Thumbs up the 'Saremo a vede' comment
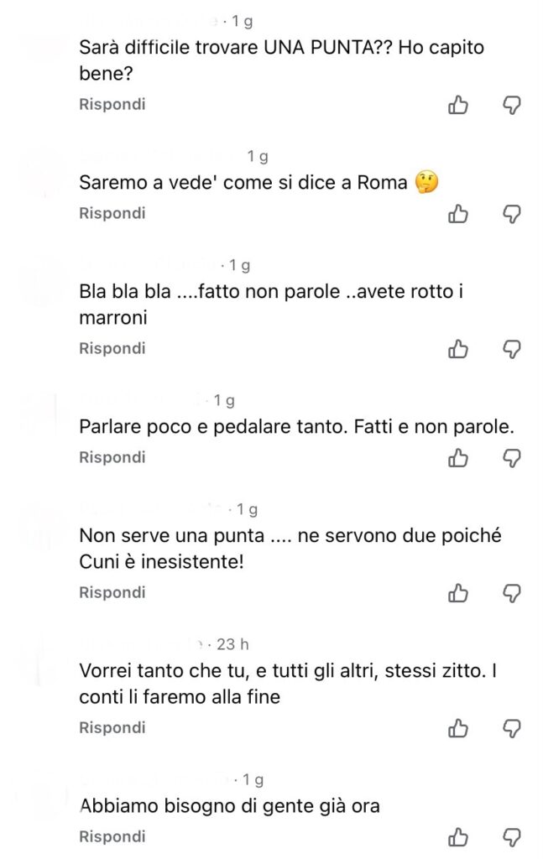This screenshot has height=859, width=543. (x=458, y=214)
